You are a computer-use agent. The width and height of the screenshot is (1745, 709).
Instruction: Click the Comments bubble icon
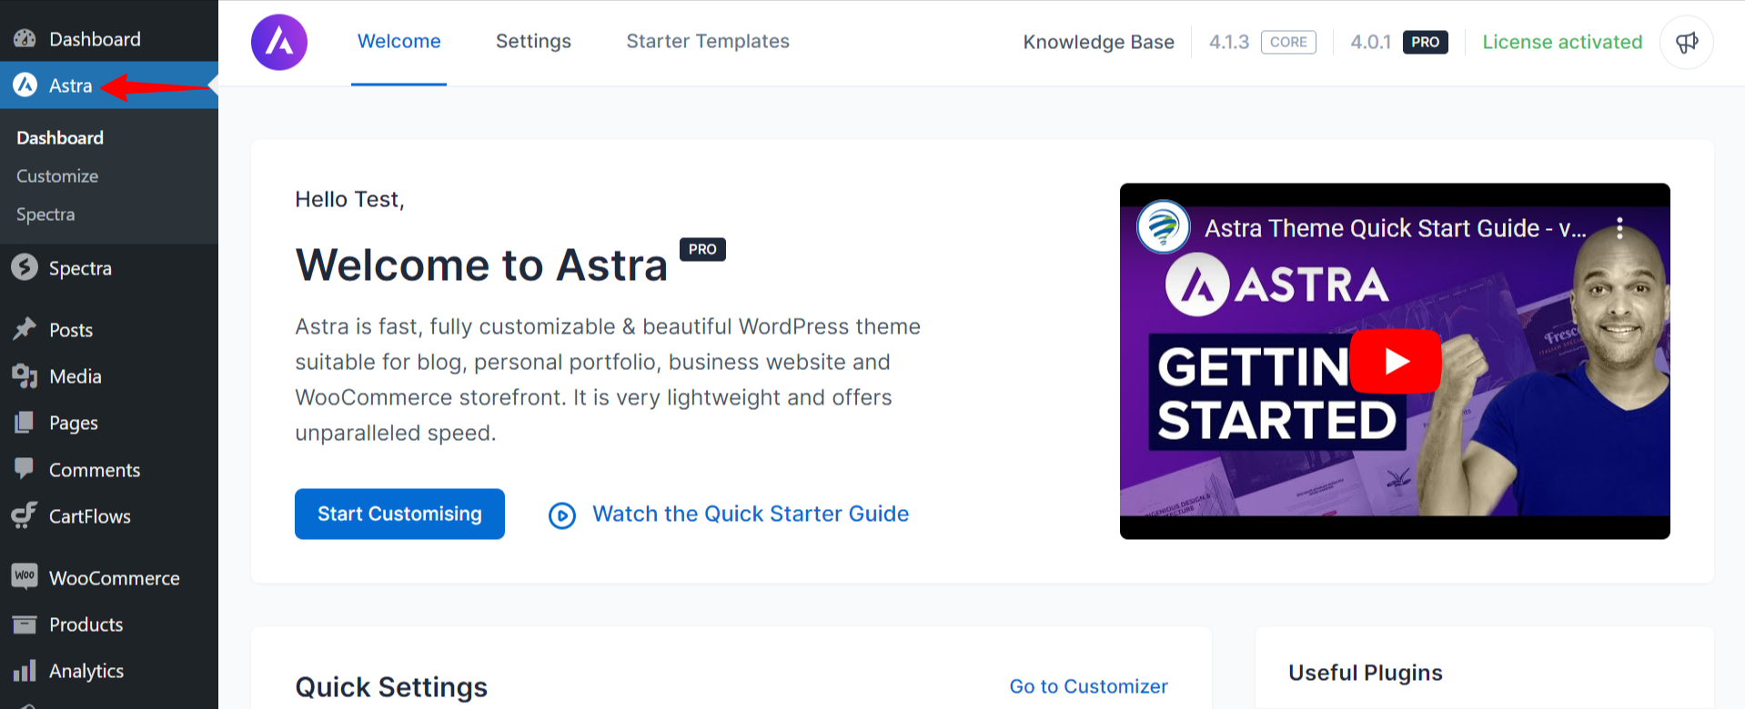click(25, 469)
